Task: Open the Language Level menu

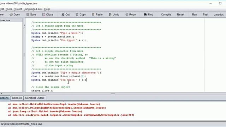Action: (33, 9)
